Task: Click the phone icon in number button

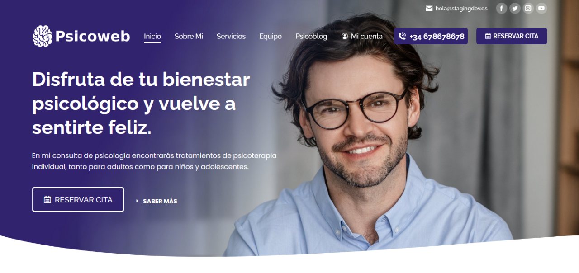Action: [x=402, y=36]
